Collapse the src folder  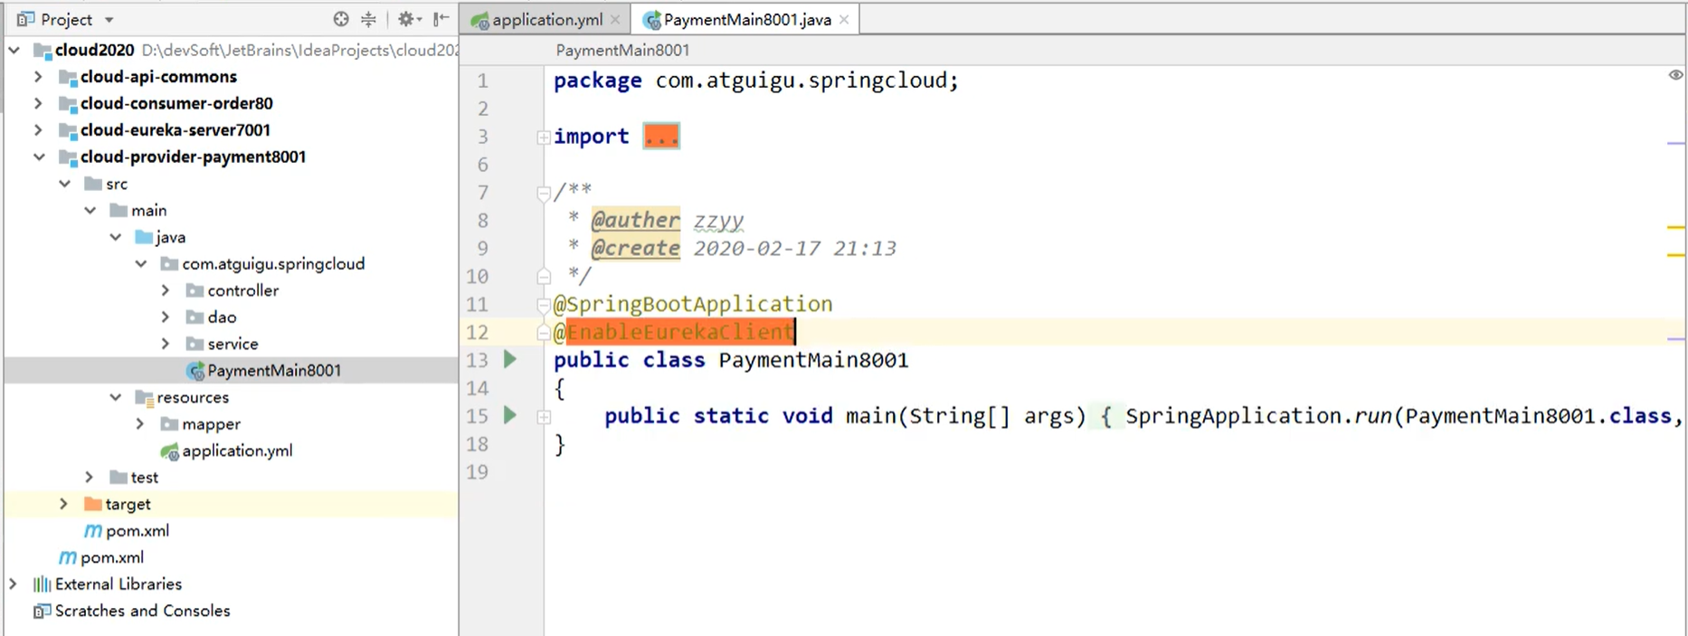64,184
